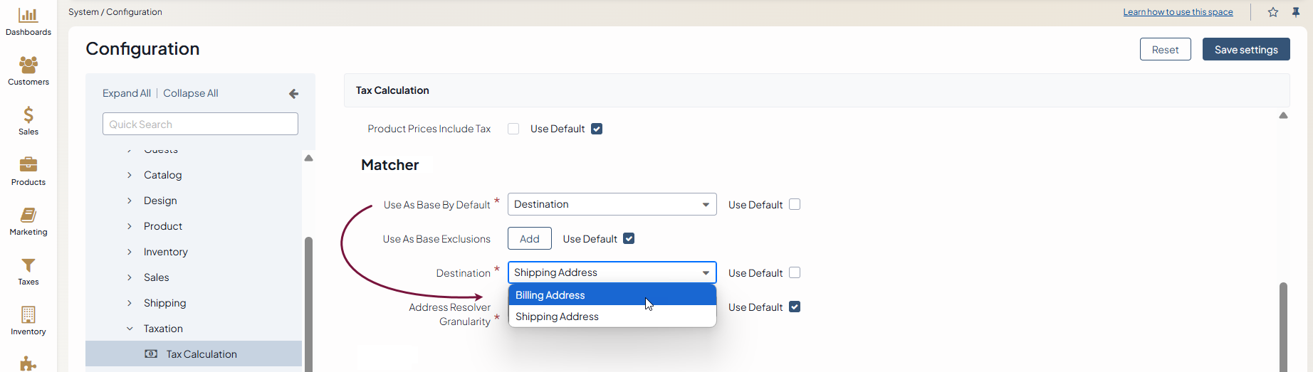The height and width of the screenshot is (372, 1313).
Task: Uncheck Use Default for Product Prices Include Tax
Action: [x=597, y=129]
